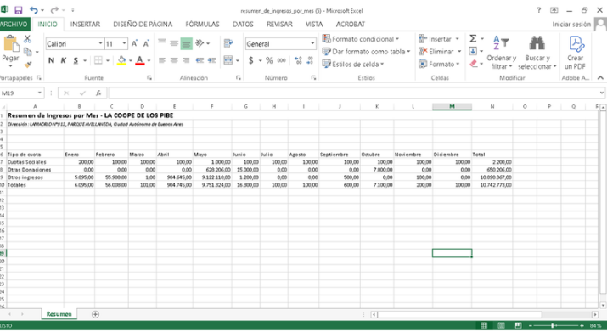Screen dimensions: 607x332
Task: Apply the yellow fill color bucket
Action: tap(121, 60)
